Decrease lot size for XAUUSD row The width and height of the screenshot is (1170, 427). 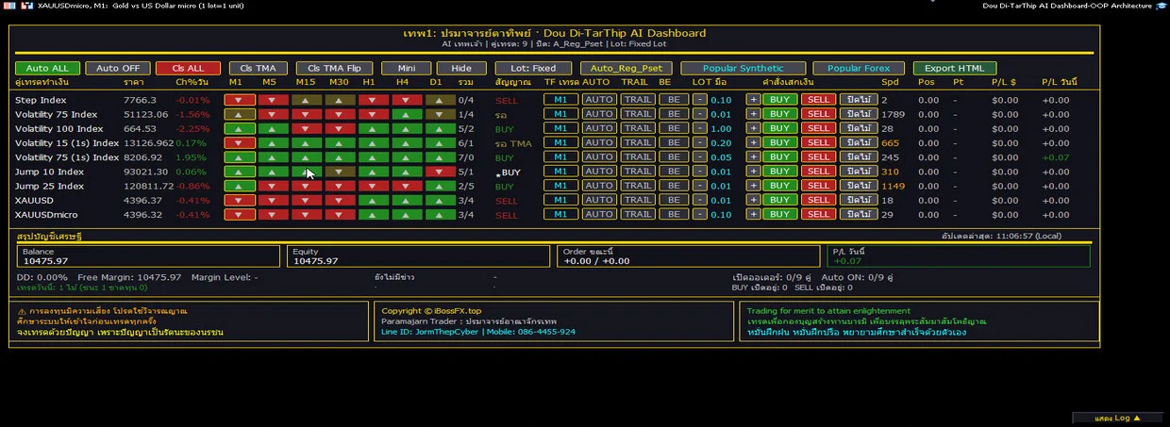(700, 200)
